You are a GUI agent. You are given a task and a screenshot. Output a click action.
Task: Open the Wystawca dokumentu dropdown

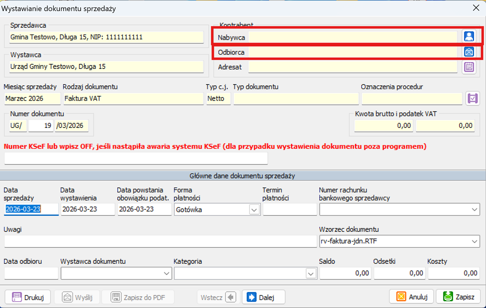pos(167,274)
